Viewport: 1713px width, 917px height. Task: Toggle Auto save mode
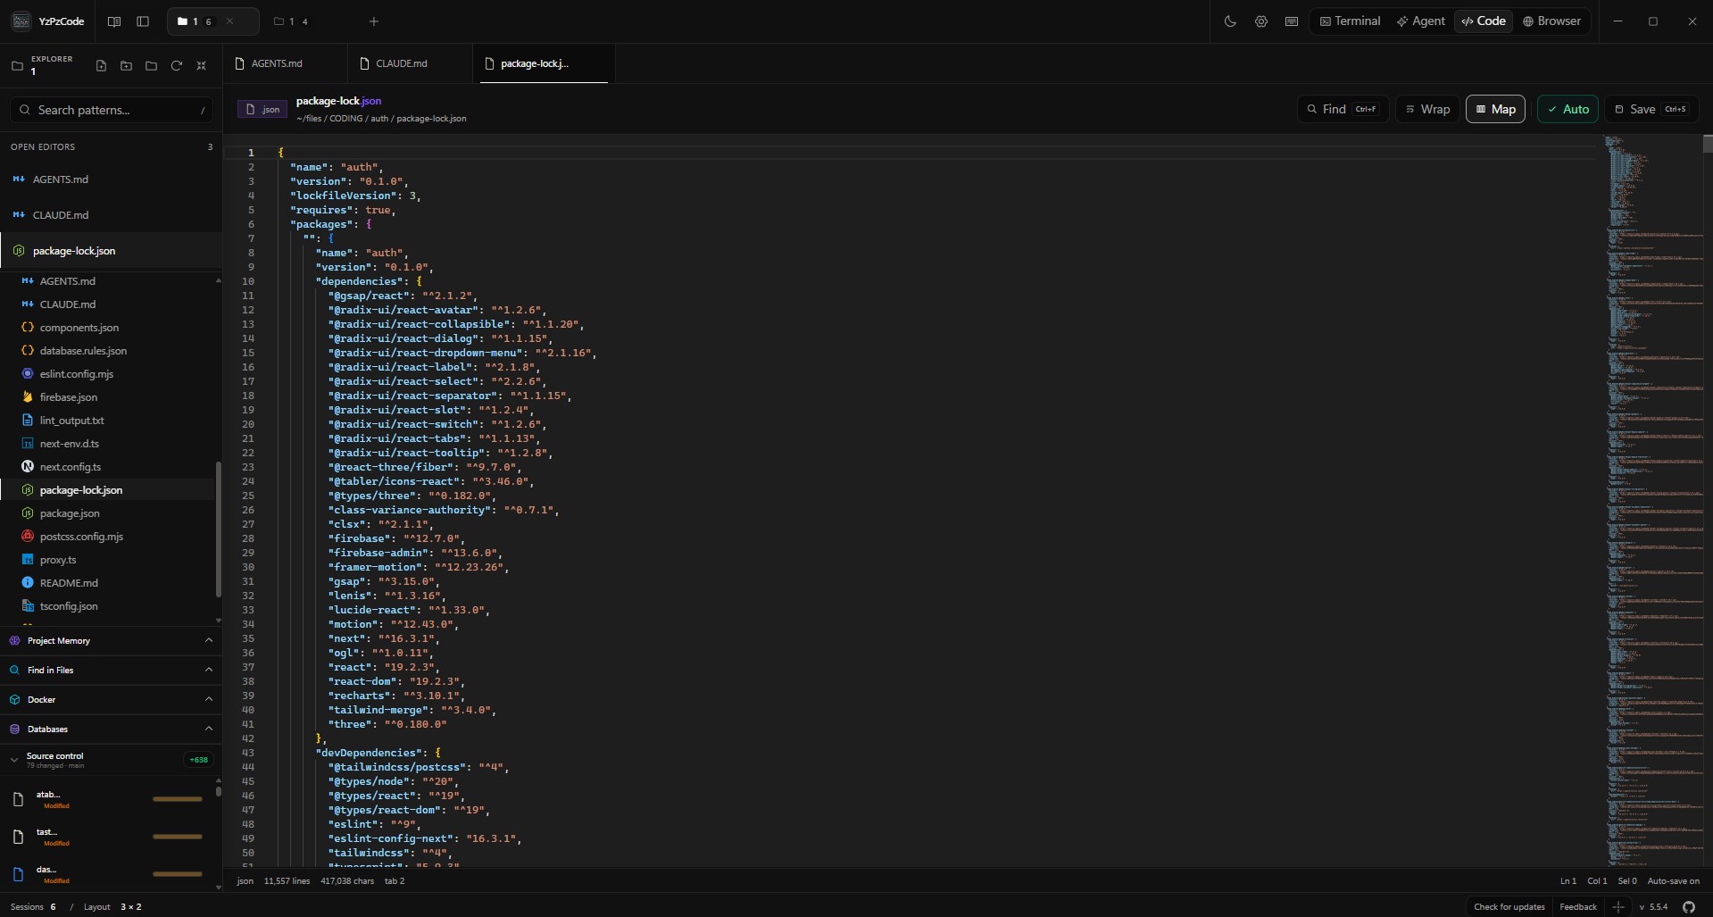(x=1567, y=109)
